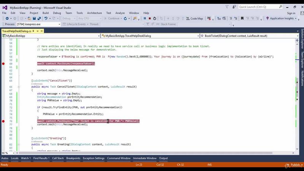
Task: Click the Ln 23 status bar entry
Action: 139,165
